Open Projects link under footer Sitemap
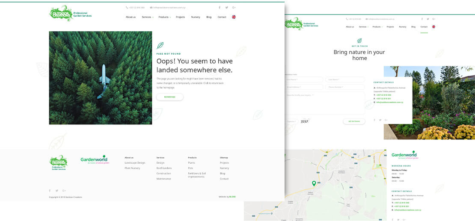 pyautogui.click(x=225, y=163)
